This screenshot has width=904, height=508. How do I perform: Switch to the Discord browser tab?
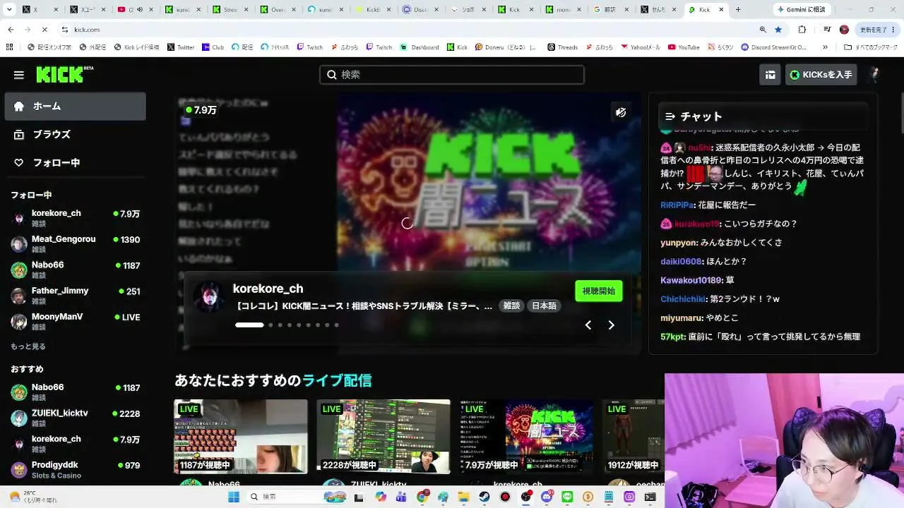(x=420, y=10)
